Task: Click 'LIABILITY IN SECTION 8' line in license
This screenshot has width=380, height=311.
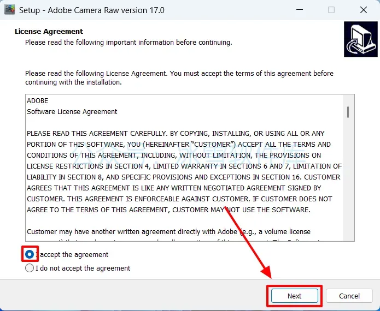Action: point(184,177)
